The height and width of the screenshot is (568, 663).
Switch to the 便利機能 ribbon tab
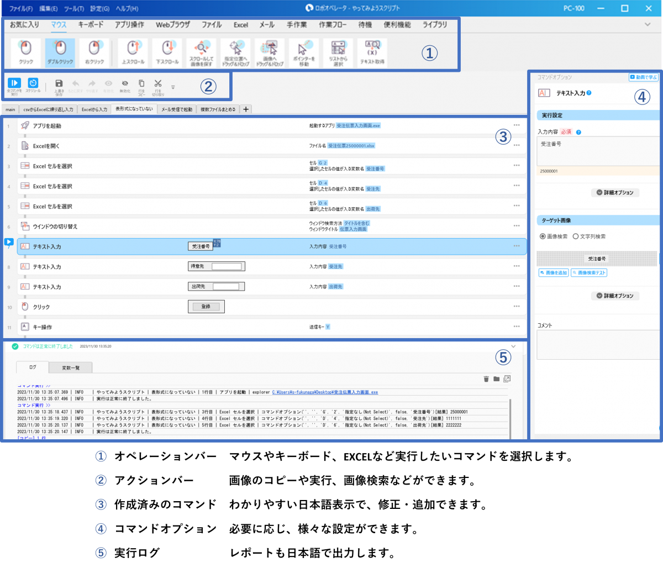click(397, 25)
